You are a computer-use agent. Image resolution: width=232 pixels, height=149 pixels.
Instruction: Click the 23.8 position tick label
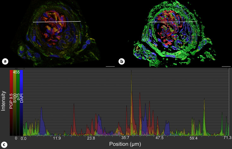(x=91, y=138)
